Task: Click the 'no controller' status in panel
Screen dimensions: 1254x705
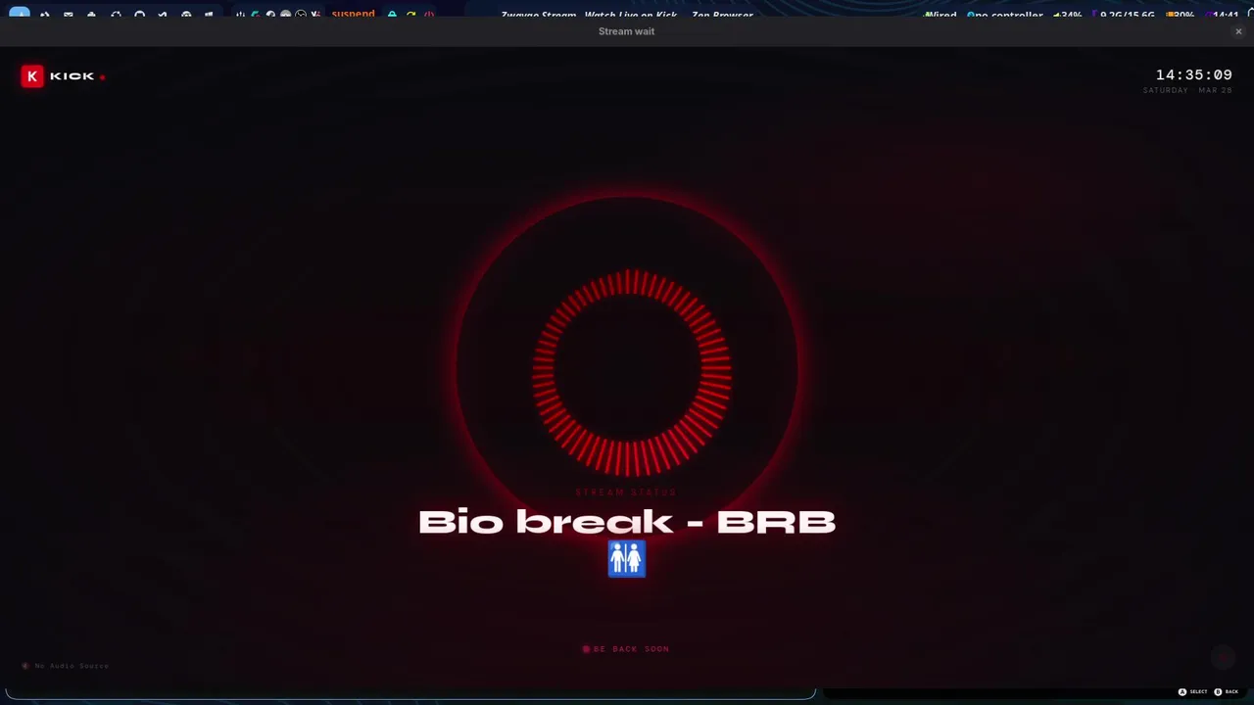Action: click(1004, 16)
